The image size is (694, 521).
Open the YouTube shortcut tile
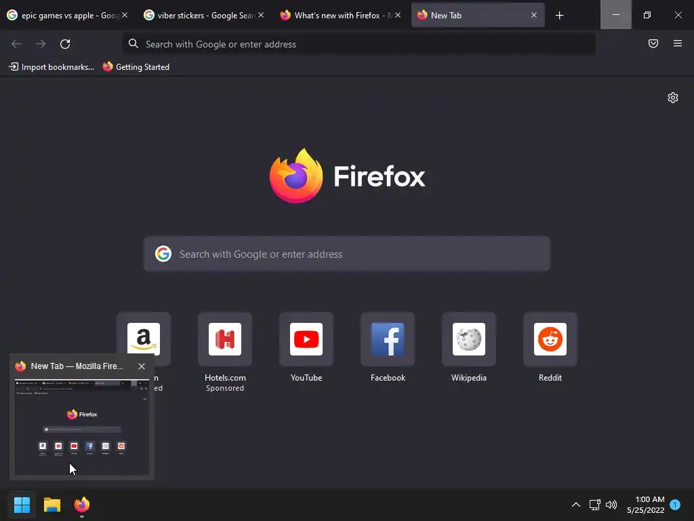pyautogui.click(x=306, y=339)
